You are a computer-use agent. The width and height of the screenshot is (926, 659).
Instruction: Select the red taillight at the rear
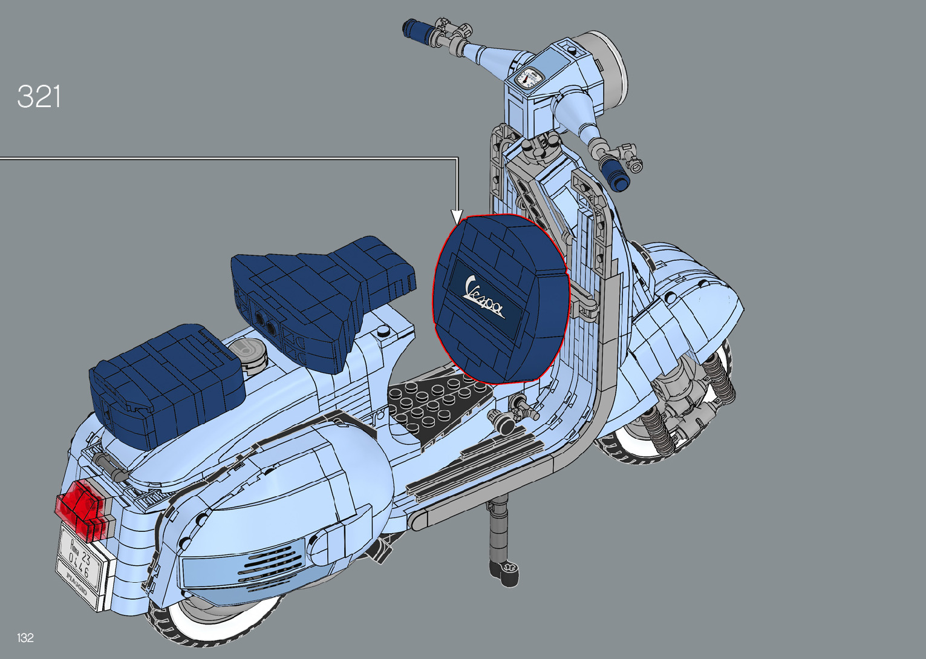tap(79, 505)
